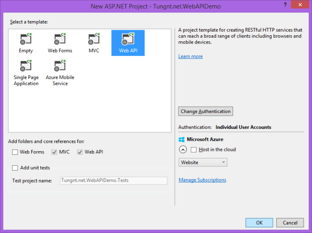312x233 pixels.
Task: Toggle the MVC references checkbox
Action: [54, 152]
